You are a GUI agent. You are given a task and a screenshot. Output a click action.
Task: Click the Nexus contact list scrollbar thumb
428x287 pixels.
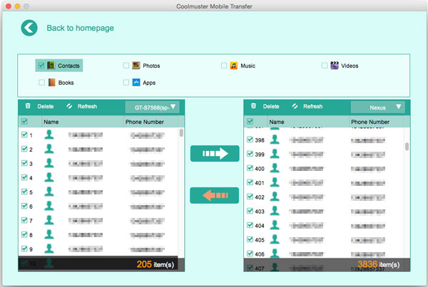tap(407, 147)
